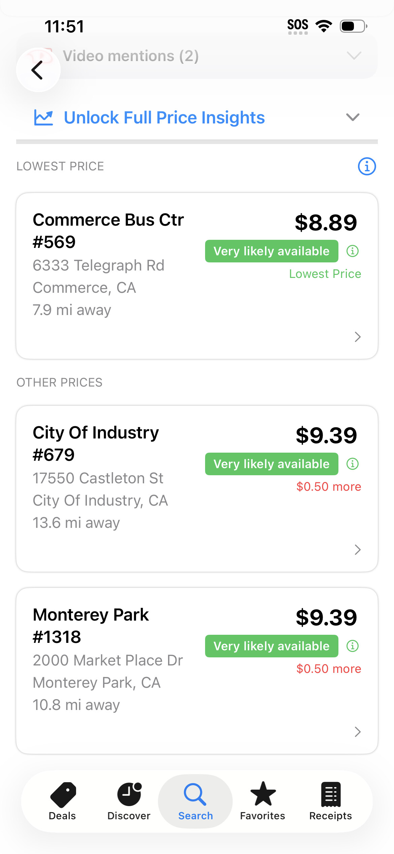This screenshot has width=394, height=854.
Task: Tap availability info icon for City Of Industry
Action: pos(353,464)
